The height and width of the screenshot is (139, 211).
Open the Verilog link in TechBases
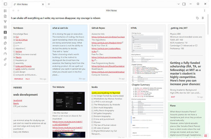click(x=19, y=52)
